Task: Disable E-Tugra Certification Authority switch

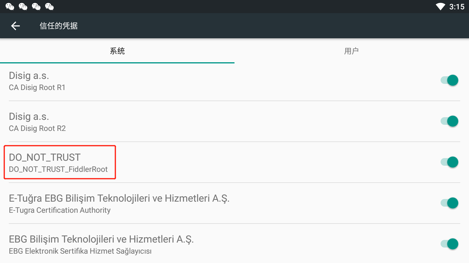Action: [x=450, y=203]
